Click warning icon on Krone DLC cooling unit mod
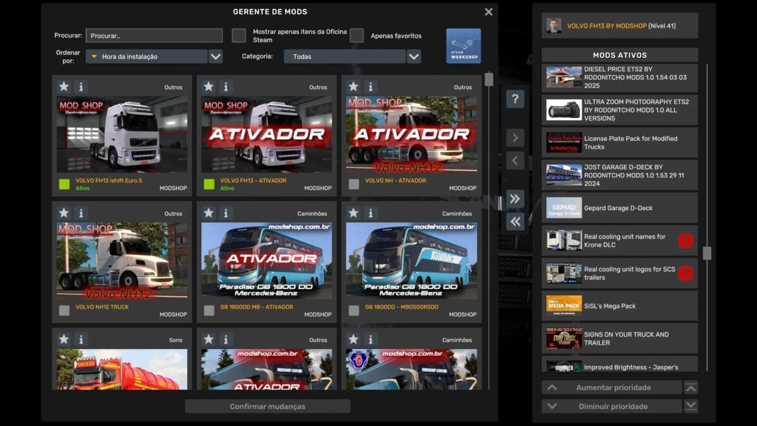Image resolution: width=757 pixels, height=426 pixels. (685, 240)
